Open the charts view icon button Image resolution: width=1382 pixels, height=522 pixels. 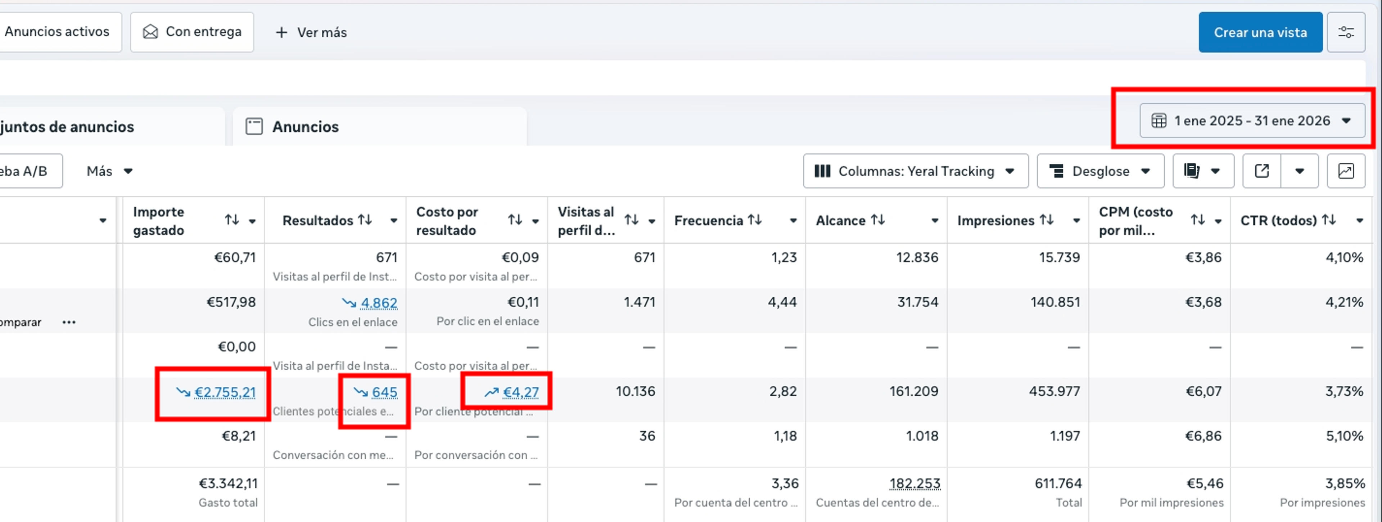(1346, 171)
